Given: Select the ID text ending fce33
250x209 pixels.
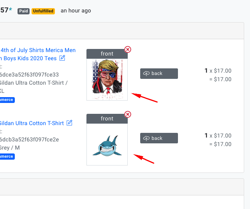Looking at the screenshot, I should [29, 75].
